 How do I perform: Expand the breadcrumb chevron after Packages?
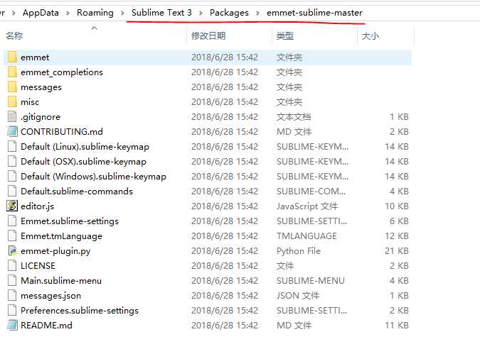point(257,13)
